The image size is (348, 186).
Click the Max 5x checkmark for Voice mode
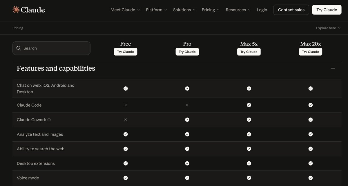(x=249, y=178)
